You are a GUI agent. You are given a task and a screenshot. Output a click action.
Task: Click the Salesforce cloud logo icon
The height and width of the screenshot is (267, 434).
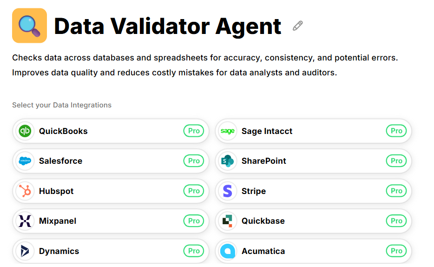(25, 160)
